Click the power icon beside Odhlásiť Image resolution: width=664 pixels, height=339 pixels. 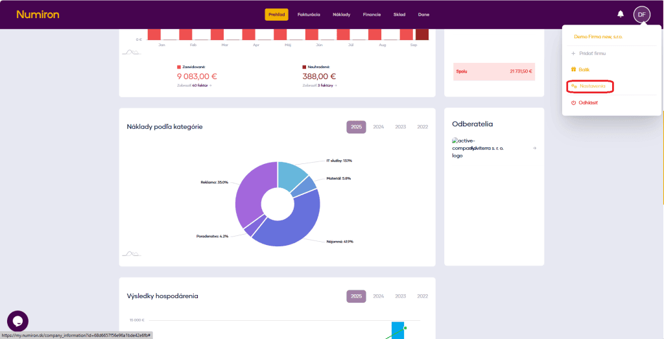pyautogui.click(x=573, y=102)
